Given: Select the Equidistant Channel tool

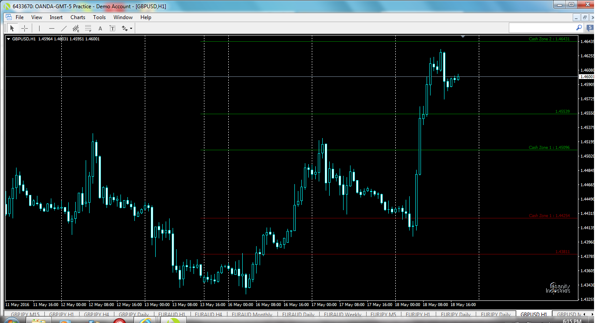Looking at the screenshot, I should 76,29.
